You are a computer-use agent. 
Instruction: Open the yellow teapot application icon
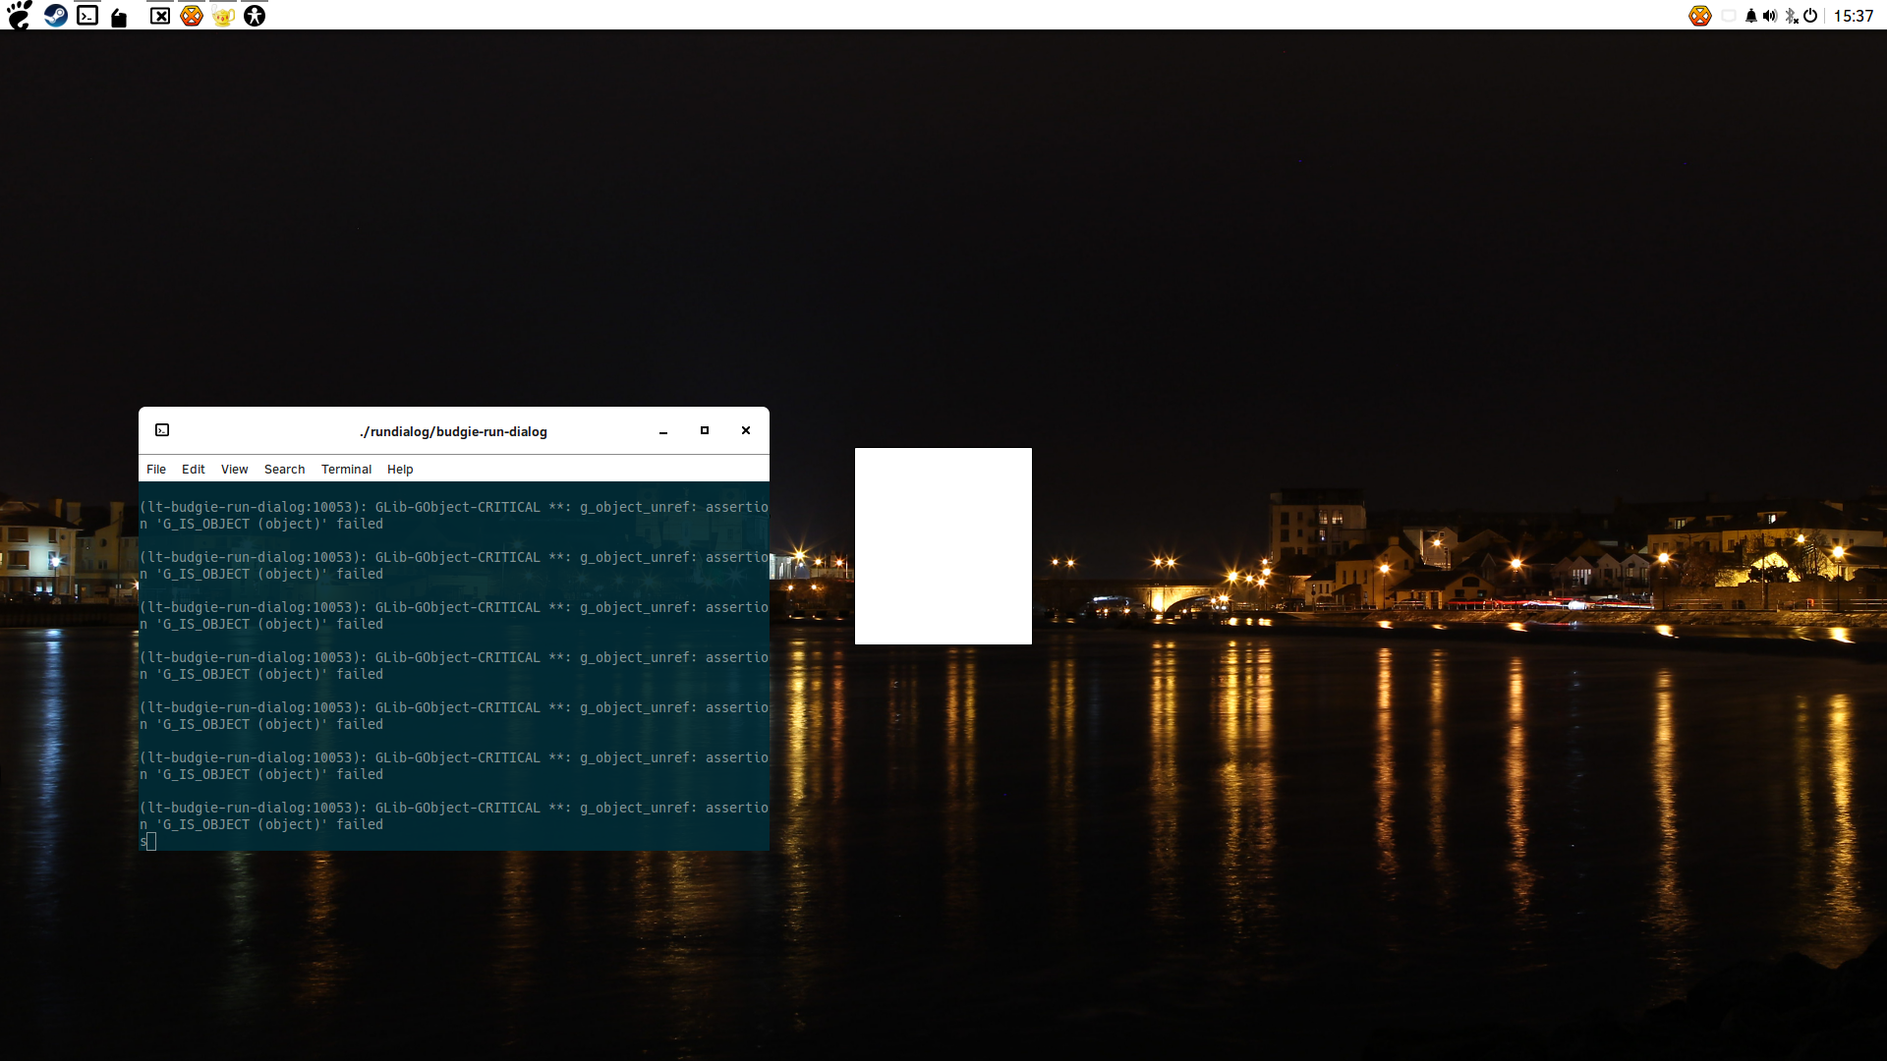223,17
